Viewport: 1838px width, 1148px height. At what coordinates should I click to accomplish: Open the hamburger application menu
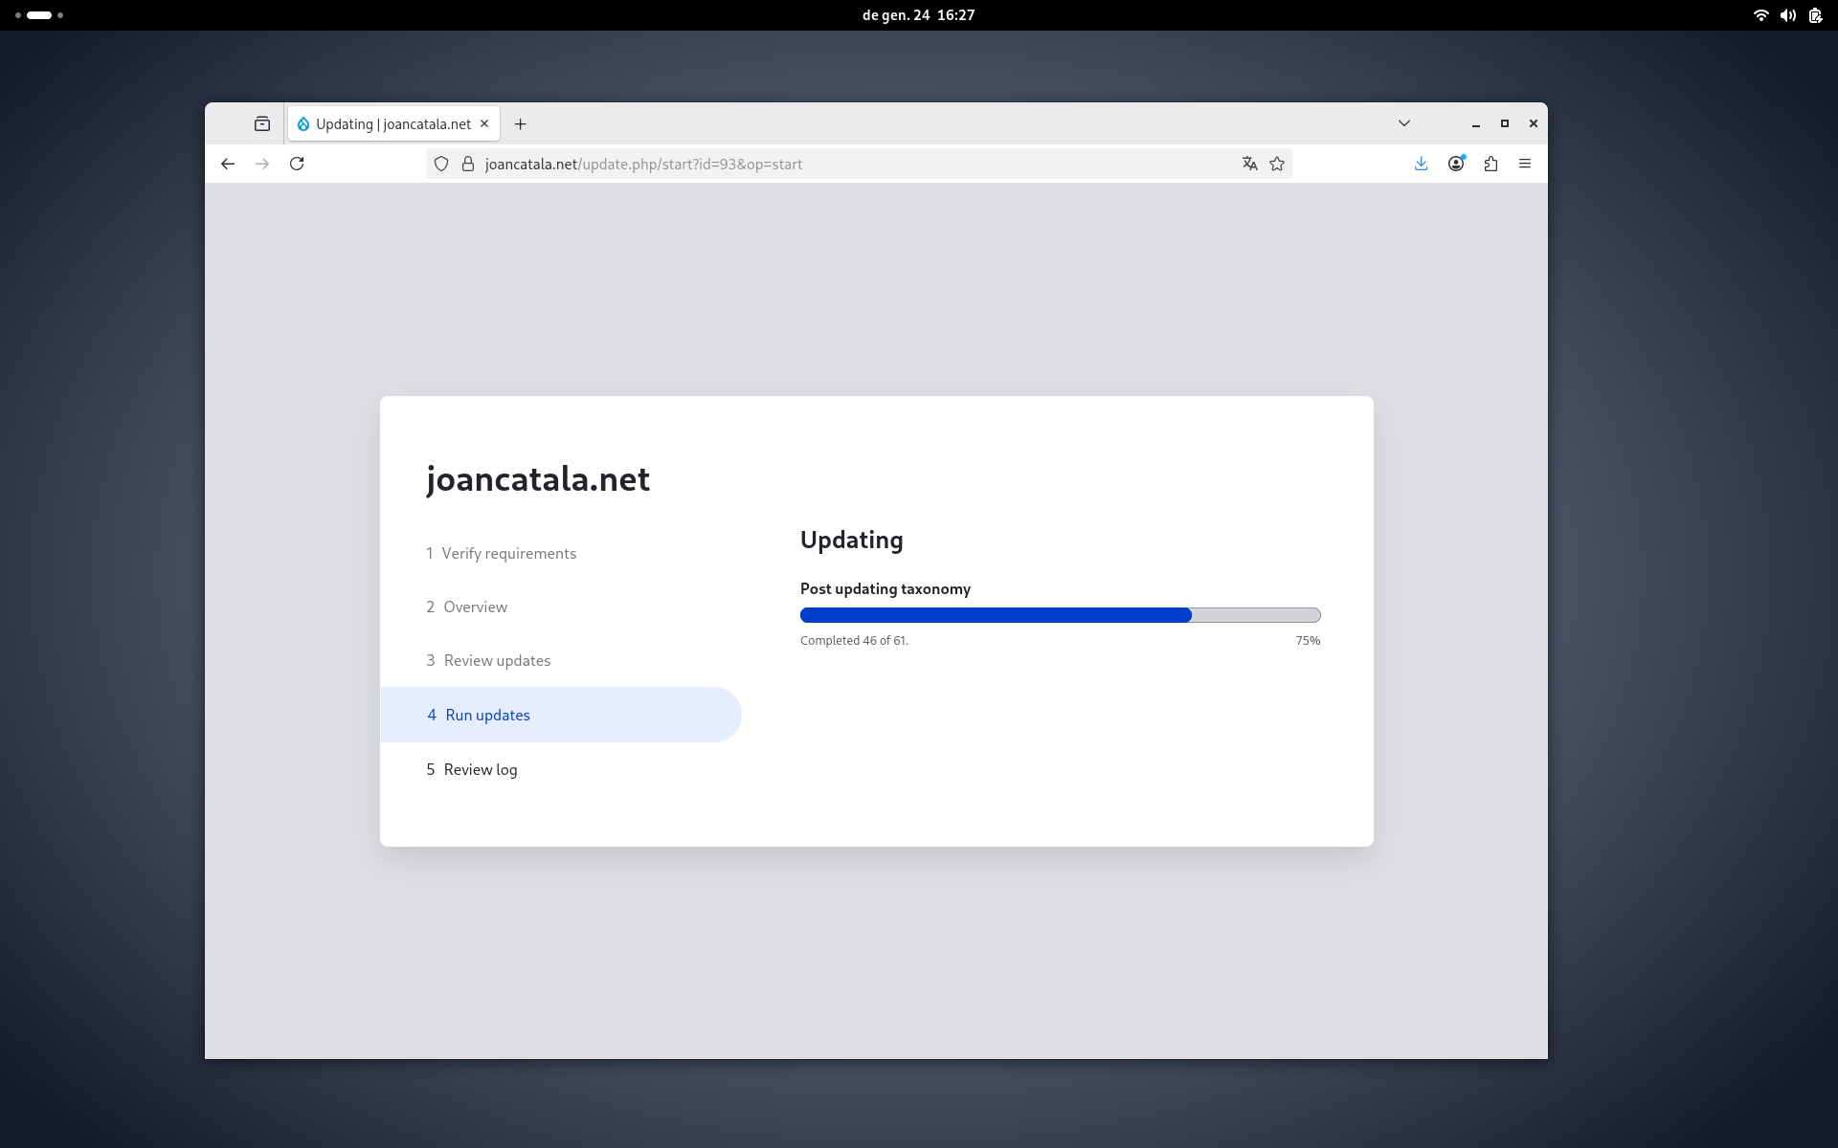[x=1526, y=164]
